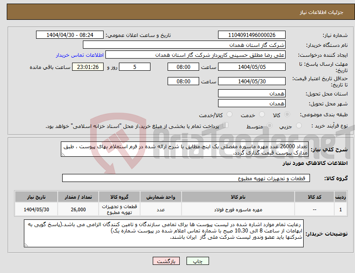The image size is (355, 273).
Task: Click the توضیحات خریدار notes text area
Action: (x=164, y=233)
